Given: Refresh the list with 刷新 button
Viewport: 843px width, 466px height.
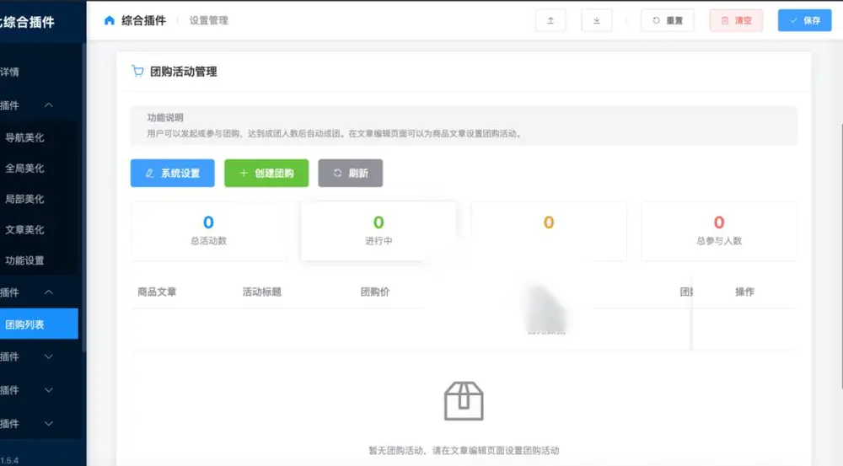Looking at the screenshot, I should coord(351,173).
